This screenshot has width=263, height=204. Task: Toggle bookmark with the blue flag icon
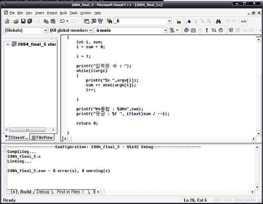tap(188, 21)
